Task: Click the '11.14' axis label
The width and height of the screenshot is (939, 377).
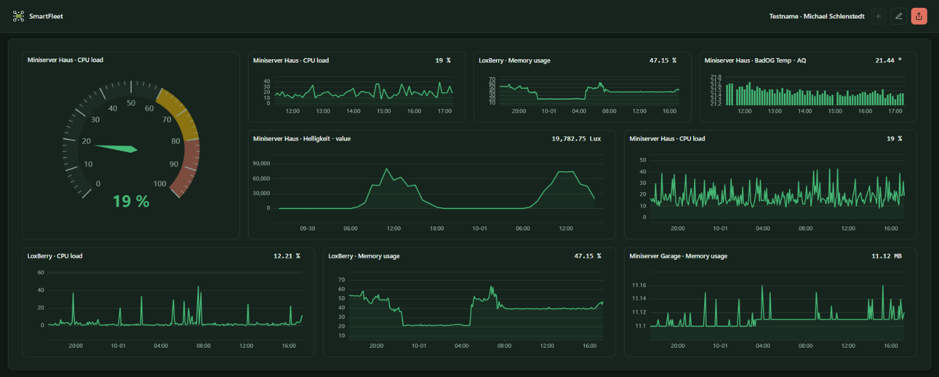Action: tap(639, 299)
